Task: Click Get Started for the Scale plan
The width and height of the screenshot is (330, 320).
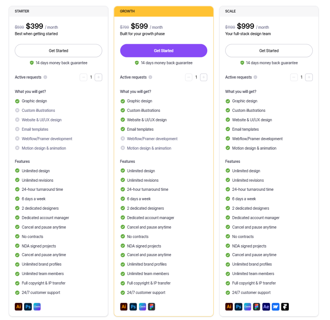Action: coord(269,51)
